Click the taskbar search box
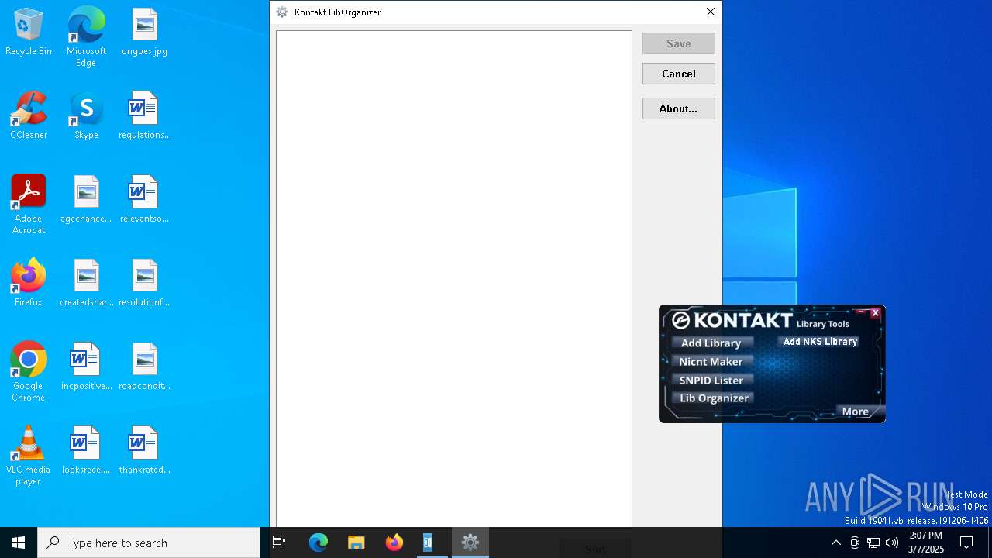992x558 pixels. pos(149,542)
